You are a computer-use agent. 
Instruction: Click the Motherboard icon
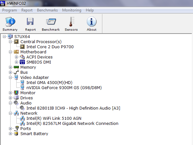coord(16,52)
